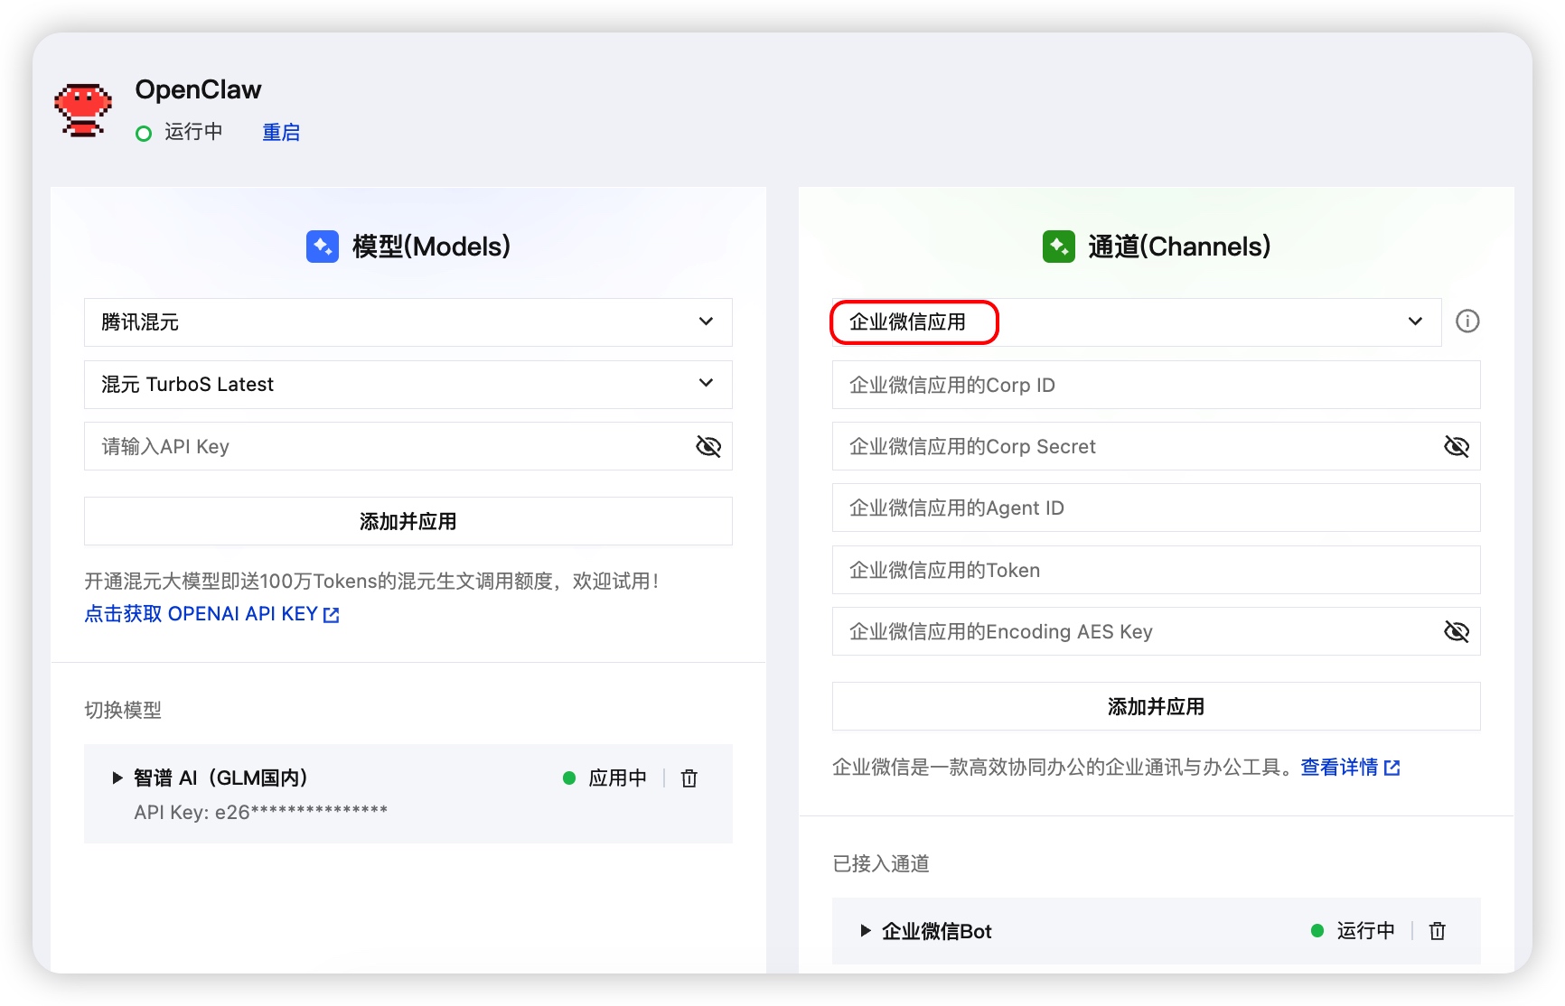Image resolution: width=1565 pixels, height=1006 pixels.
Task: Click the OpenClaw red crab logo
Action: click(83, 110)
